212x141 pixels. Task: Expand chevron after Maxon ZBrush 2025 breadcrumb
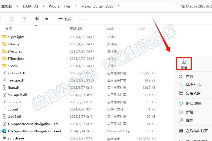click(x=119, y=6)
